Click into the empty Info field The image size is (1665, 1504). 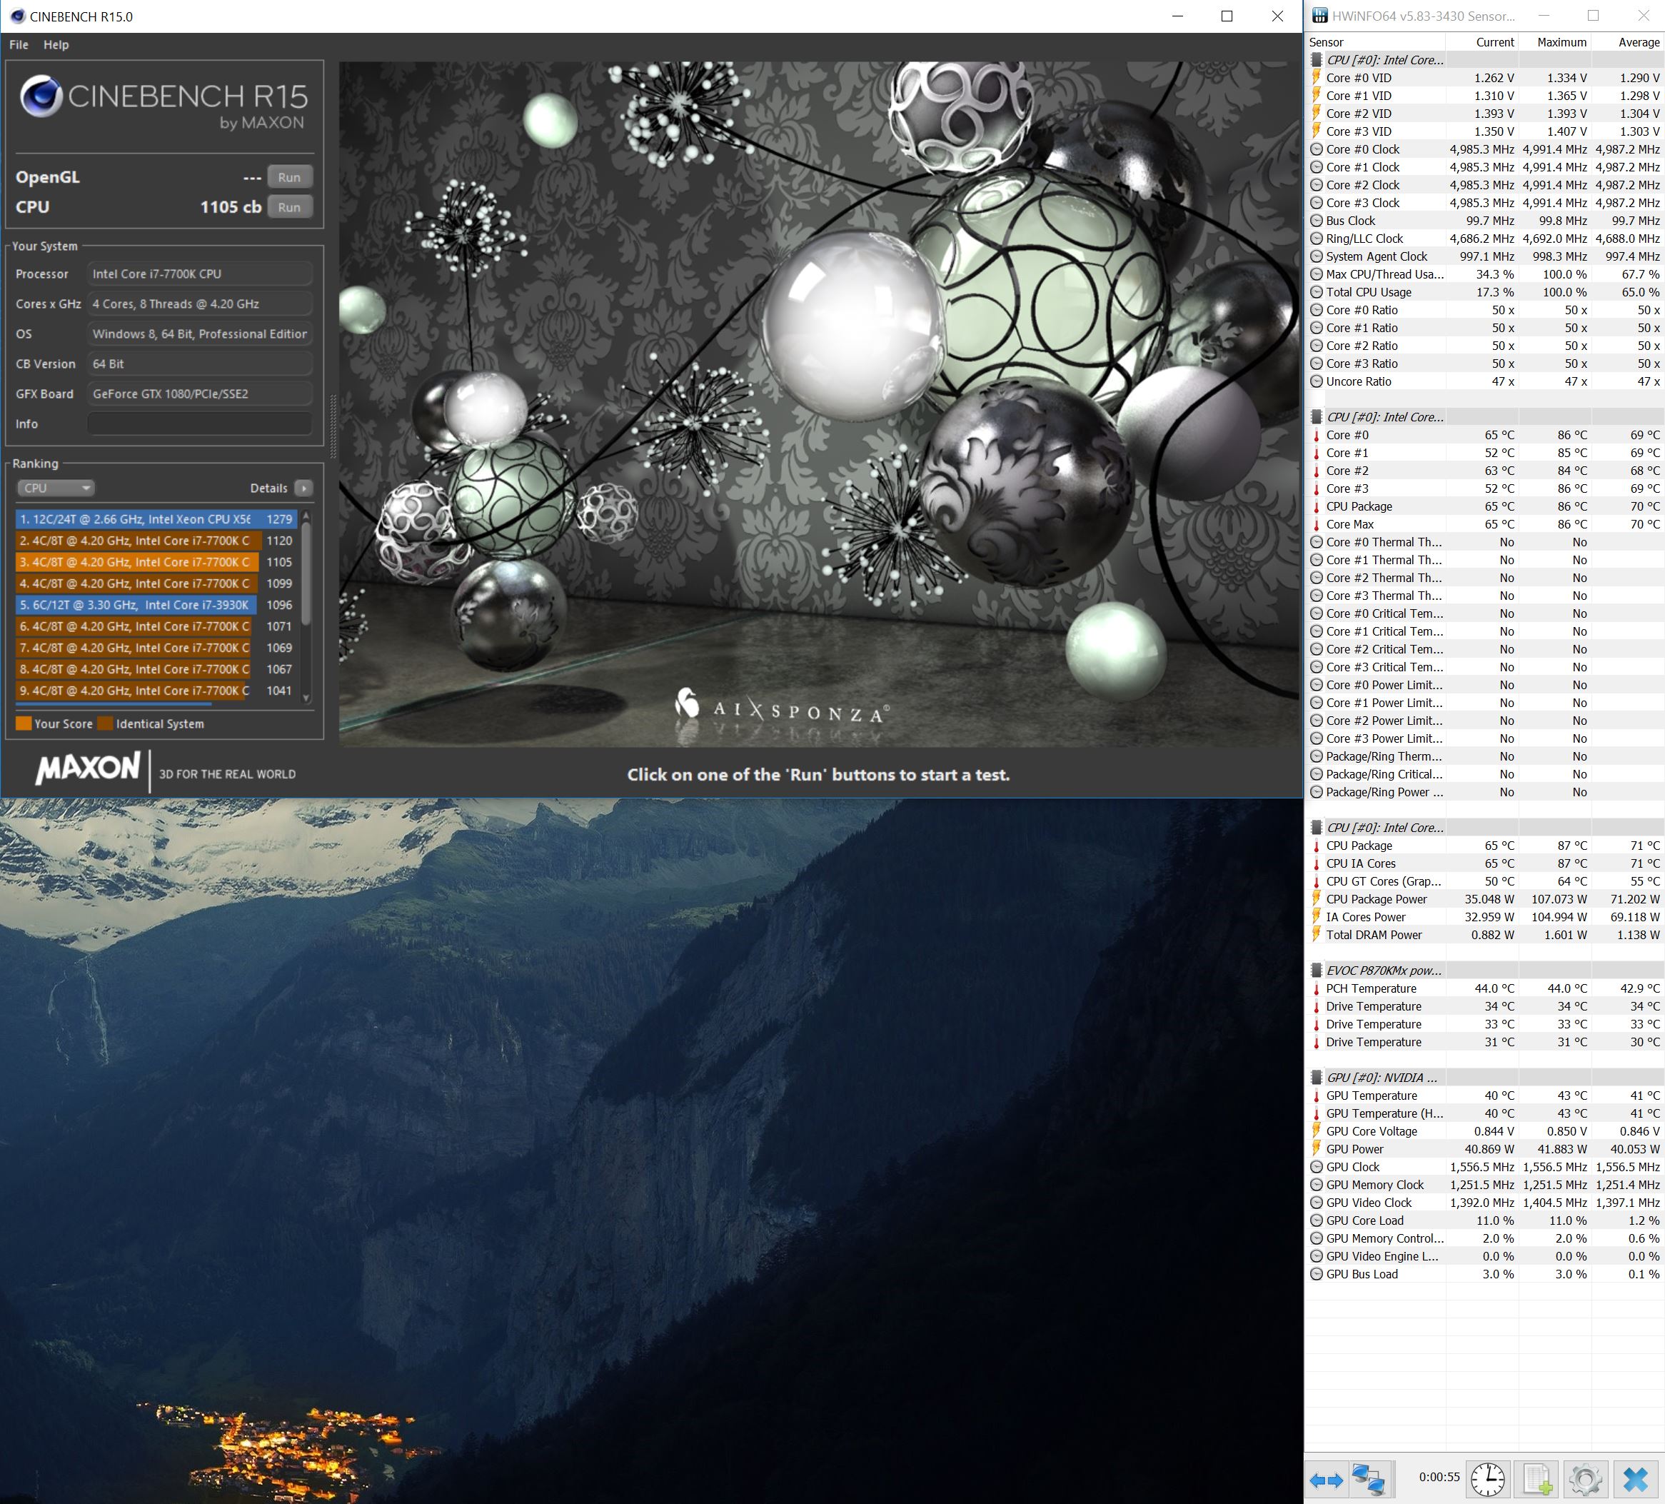[x=200, y=423]
